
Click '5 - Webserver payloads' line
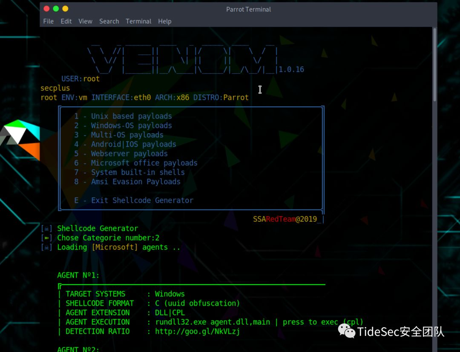point(121,154)
